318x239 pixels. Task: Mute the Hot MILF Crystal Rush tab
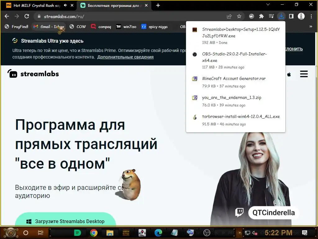click(x=65, y=5)
